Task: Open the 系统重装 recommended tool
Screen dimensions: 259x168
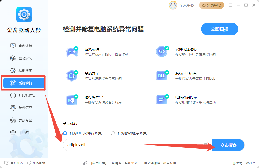Action: [131, 163]
